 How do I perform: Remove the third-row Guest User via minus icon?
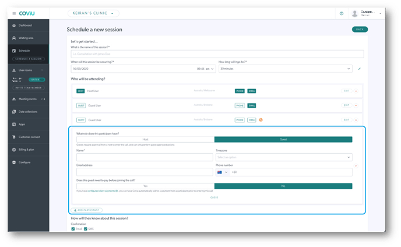[x=356, y=120]
